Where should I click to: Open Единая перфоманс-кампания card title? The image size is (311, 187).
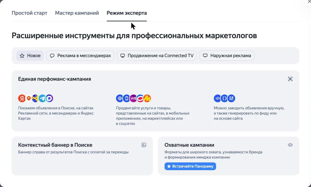(x=54, y=79)
